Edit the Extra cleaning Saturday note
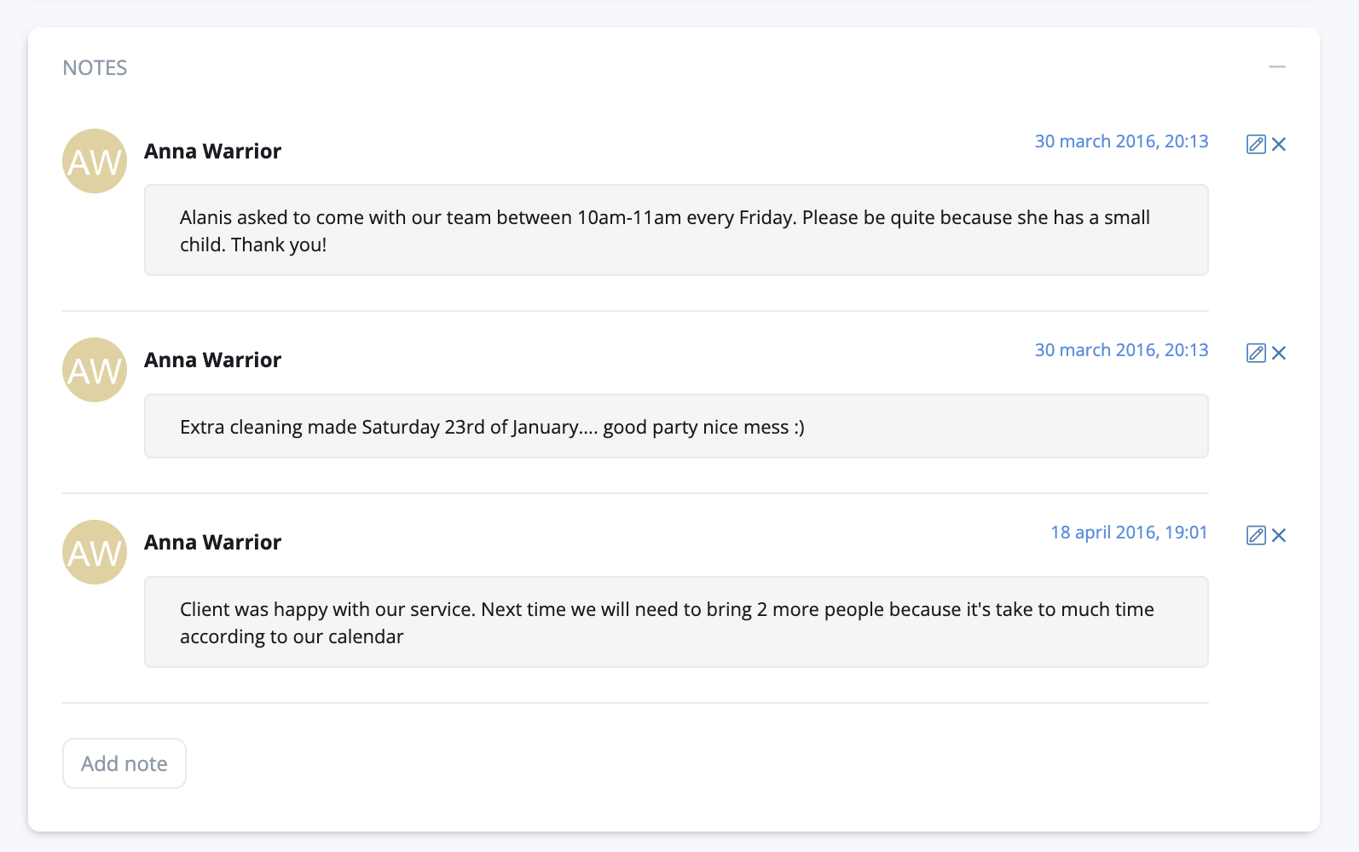 coord(1255,353)
